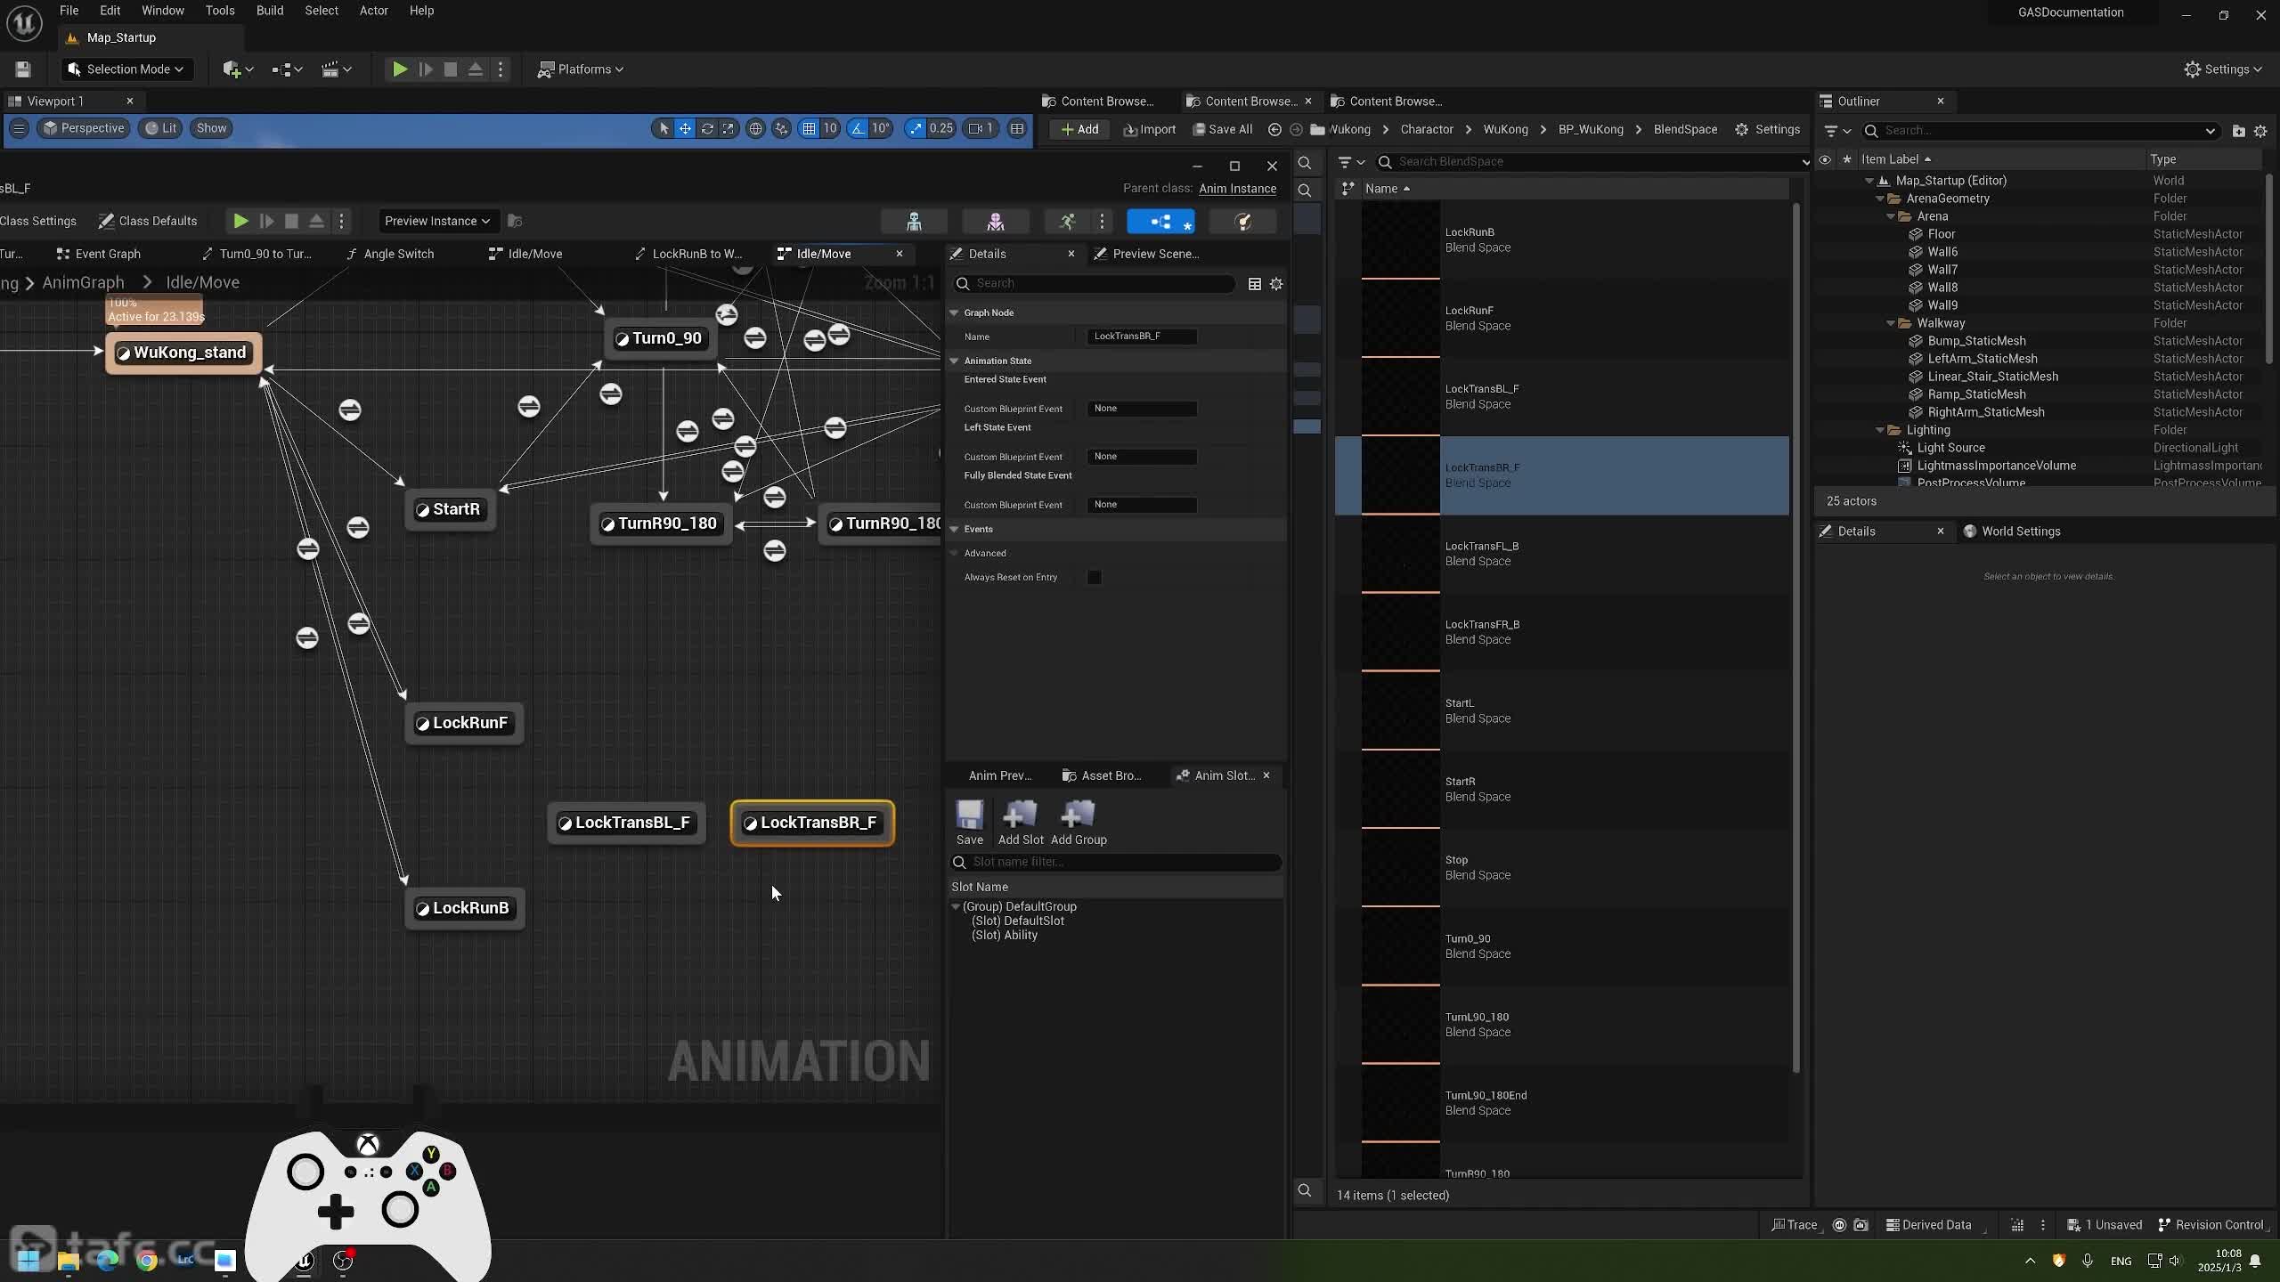Click the Chrome icon in Windows taskbar
The width and height of the screenshot is (2280, 1282).
click(x=147, y=1260)
